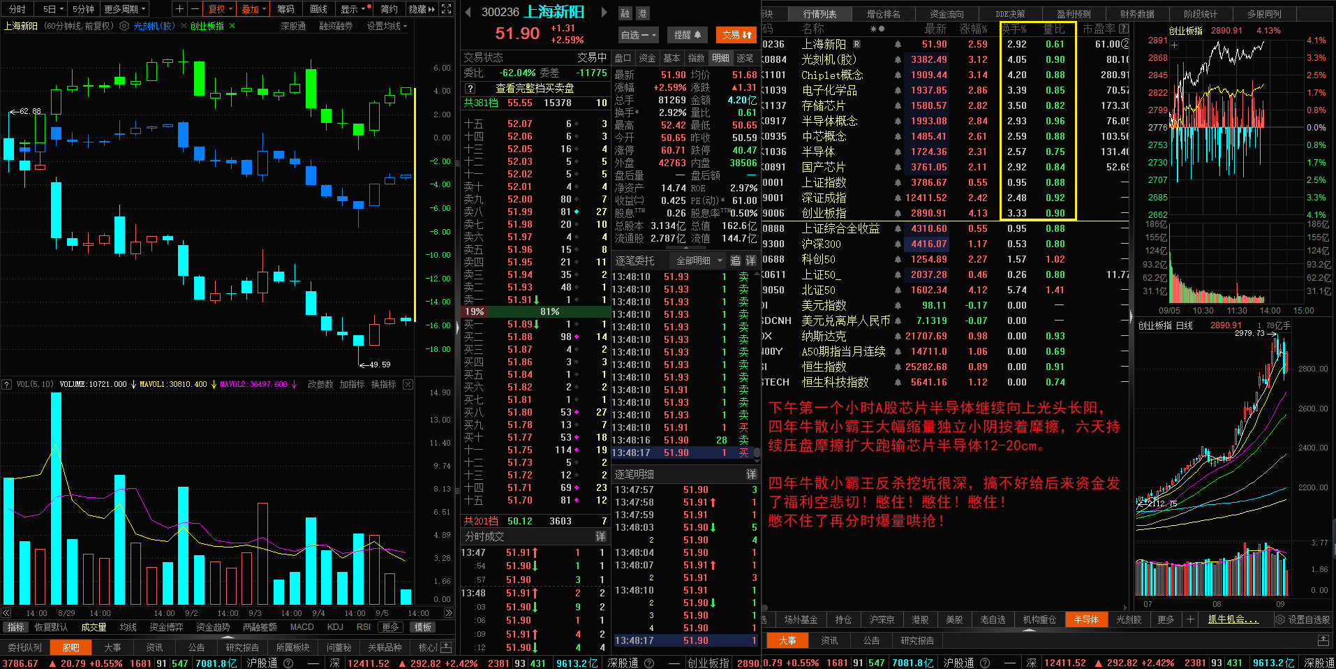This screenshot has height=669, width=1336.
Task: Click the plus icon to add watchlist tab
Action: coord(1190,619)
